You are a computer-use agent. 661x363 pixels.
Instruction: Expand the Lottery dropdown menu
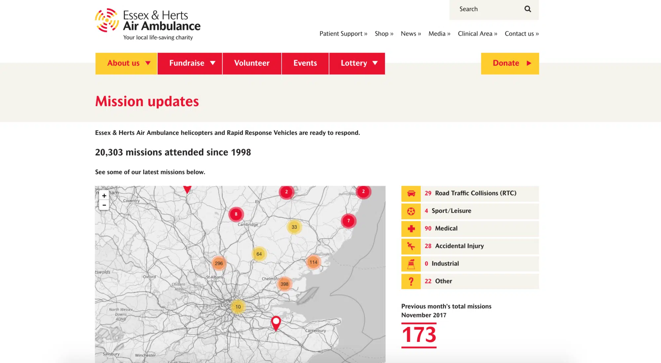[357, 63]
